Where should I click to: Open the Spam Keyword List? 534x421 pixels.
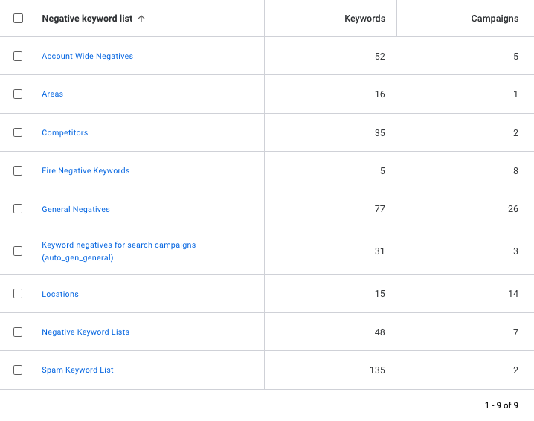click(77, 370)
